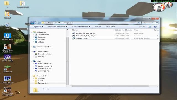Select the Programas folder in tree

click(x=43, y=83)
